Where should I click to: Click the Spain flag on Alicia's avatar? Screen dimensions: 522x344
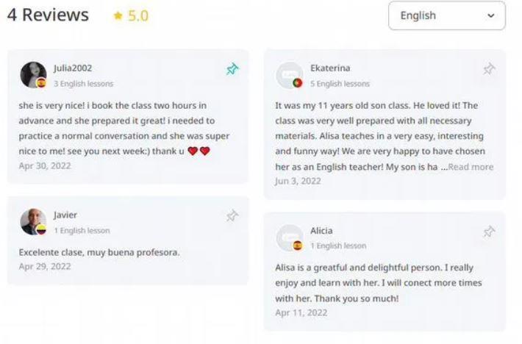pyautogui.click(x=298, y=246)
